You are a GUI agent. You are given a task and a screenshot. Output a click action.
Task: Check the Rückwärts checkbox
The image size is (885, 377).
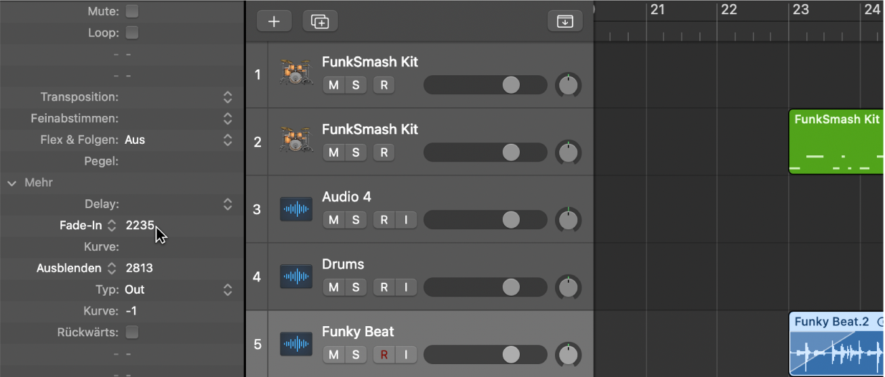(132, 332)
